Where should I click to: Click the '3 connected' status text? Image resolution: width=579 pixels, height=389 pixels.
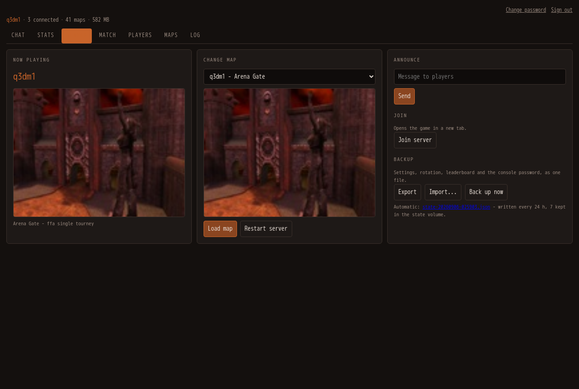pos(43,20)
